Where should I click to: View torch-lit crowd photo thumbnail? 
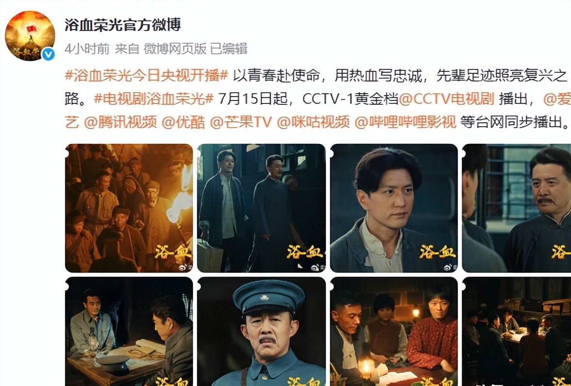(129, 208)
